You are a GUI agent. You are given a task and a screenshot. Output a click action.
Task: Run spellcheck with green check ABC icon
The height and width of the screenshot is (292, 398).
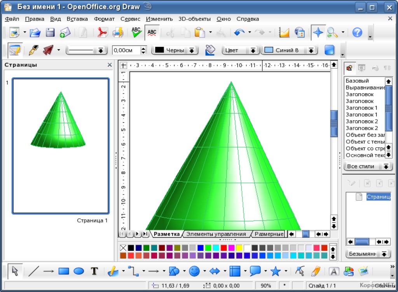coord(136,33)
